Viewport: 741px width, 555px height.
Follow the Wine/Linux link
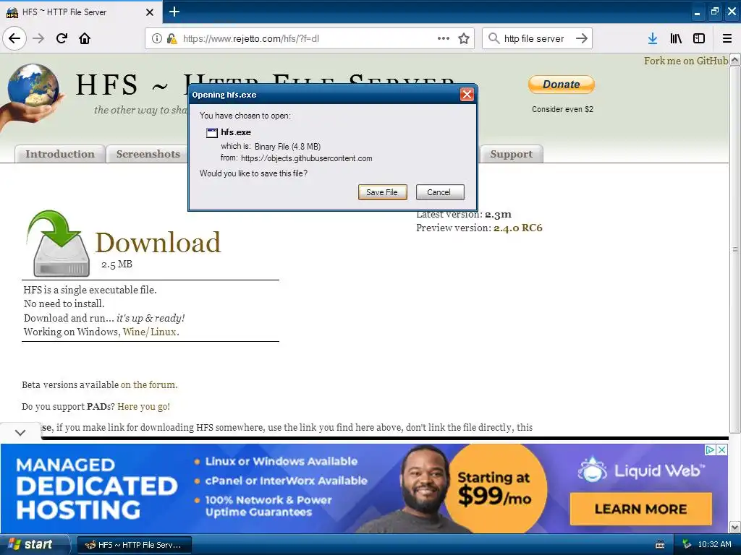(150, 332)
